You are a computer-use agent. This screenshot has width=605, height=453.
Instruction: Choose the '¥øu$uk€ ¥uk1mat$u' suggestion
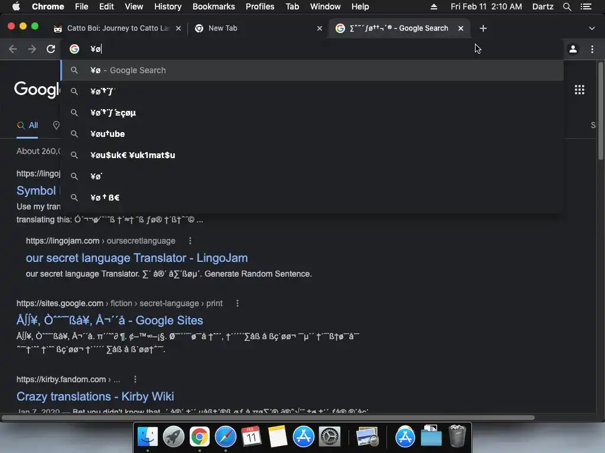coord(312,155)
